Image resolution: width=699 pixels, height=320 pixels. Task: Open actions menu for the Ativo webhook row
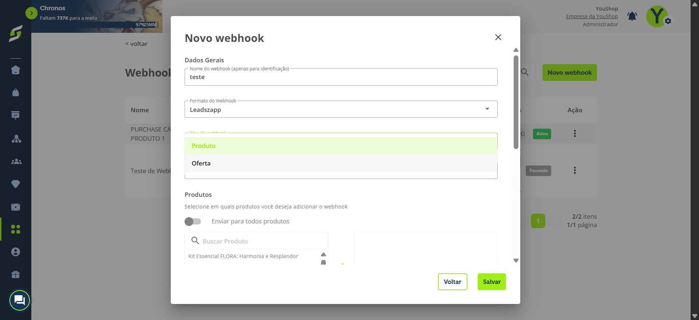(575, 134)
